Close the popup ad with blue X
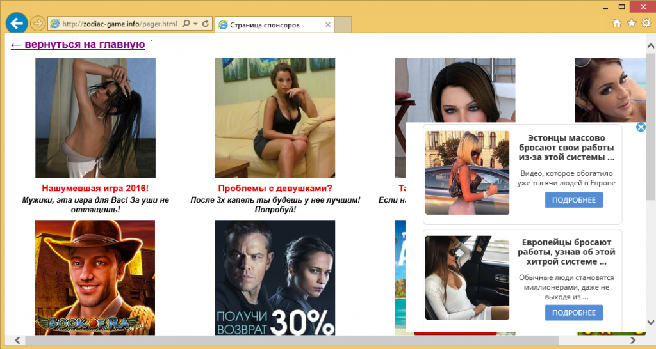The image size is (656, 349). point(640,127)
